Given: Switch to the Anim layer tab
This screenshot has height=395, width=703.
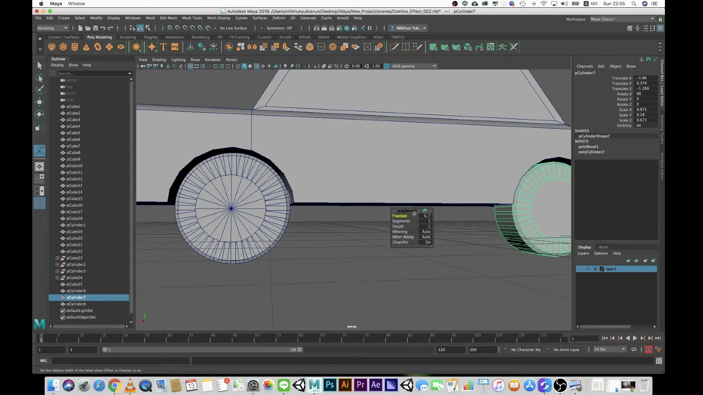Looking at the screenshot, I should [603, 248].
